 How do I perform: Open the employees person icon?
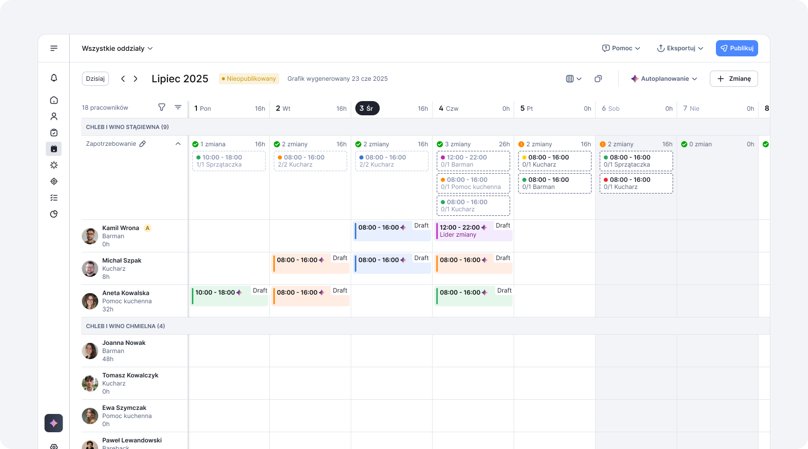54,116
